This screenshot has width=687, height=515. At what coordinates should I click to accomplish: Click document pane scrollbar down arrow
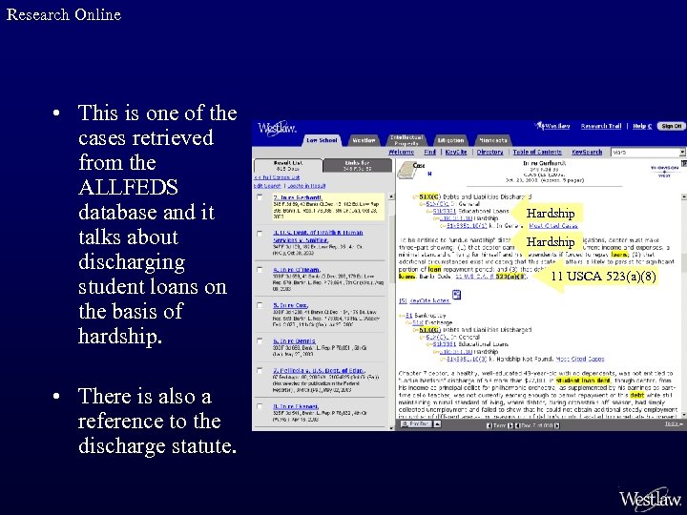[x=684, y=414]
